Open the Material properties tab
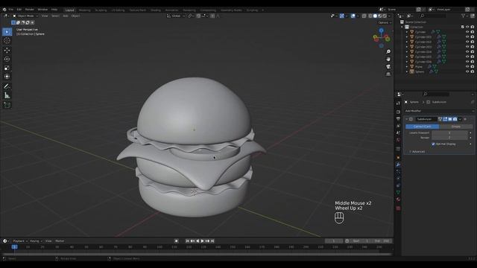The width and height of the screenshot is (477, 268). (398, 200)
